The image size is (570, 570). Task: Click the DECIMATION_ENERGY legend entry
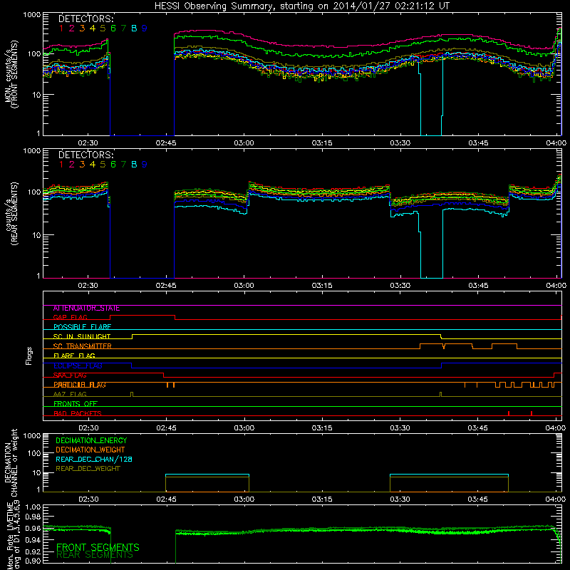pyautogui.click(x=92, y=440)
